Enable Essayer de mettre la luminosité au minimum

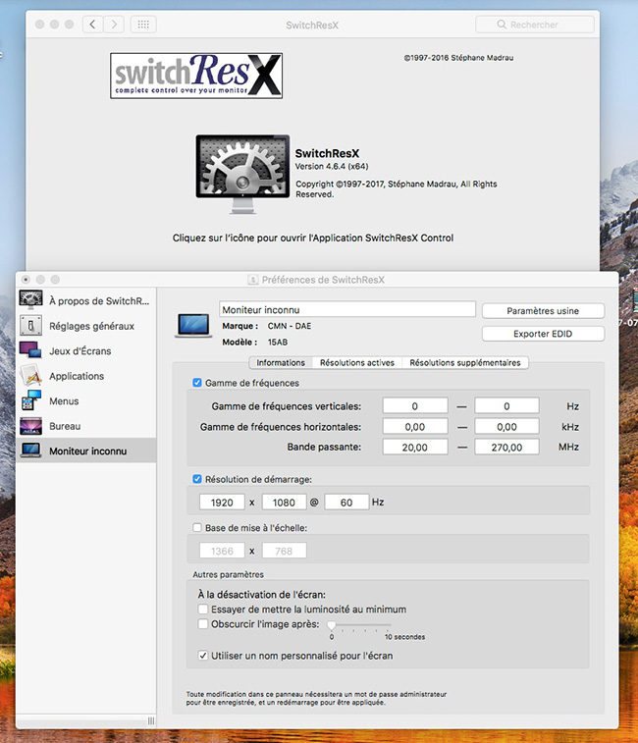point(203,609)
